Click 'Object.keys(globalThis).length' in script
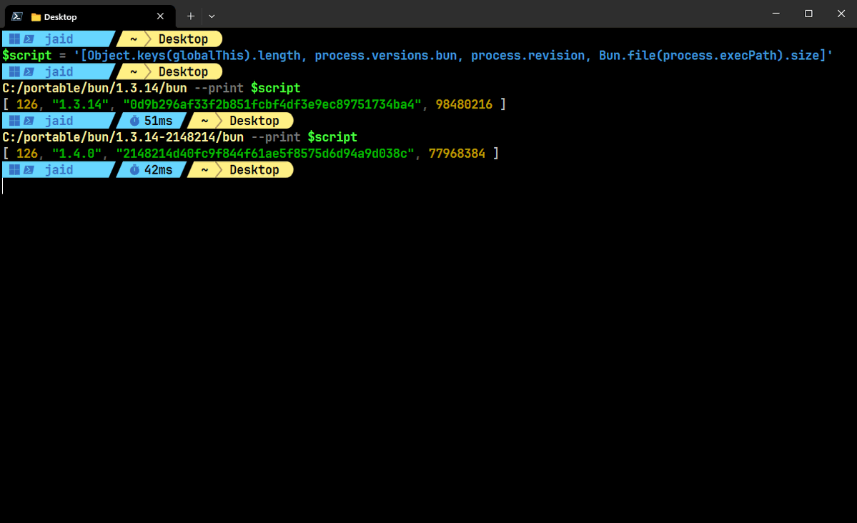Image resolution: width=857 pixels, height=523 pixels. tap(194, 55)
